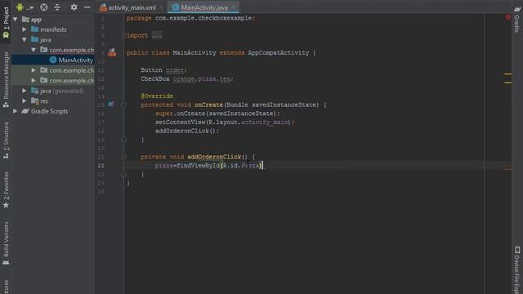
Task: Click the related XML file gutter icon
Action: click(112, 52)
